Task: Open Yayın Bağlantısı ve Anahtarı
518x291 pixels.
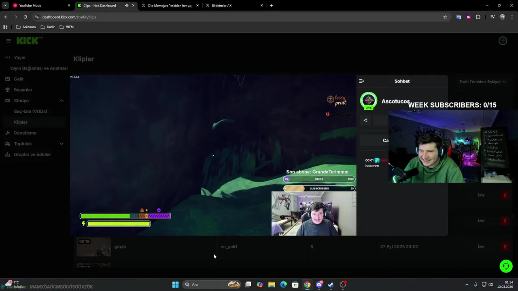Action: pyautogui.click(x=38, y=68)
